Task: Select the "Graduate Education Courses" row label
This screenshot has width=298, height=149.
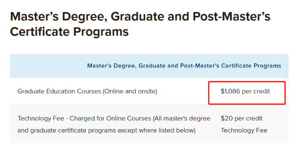Action: (x=59, y=91)
